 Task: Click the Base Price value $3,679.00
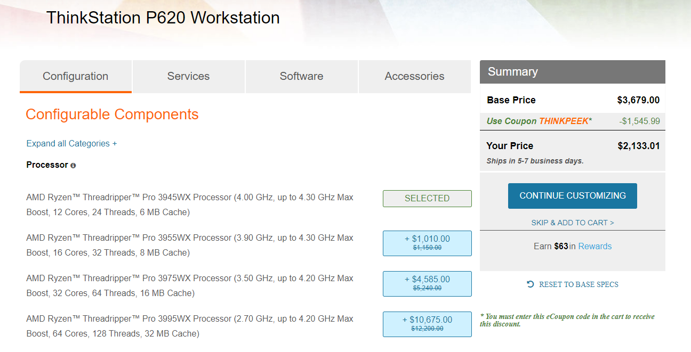click(638, 100)
